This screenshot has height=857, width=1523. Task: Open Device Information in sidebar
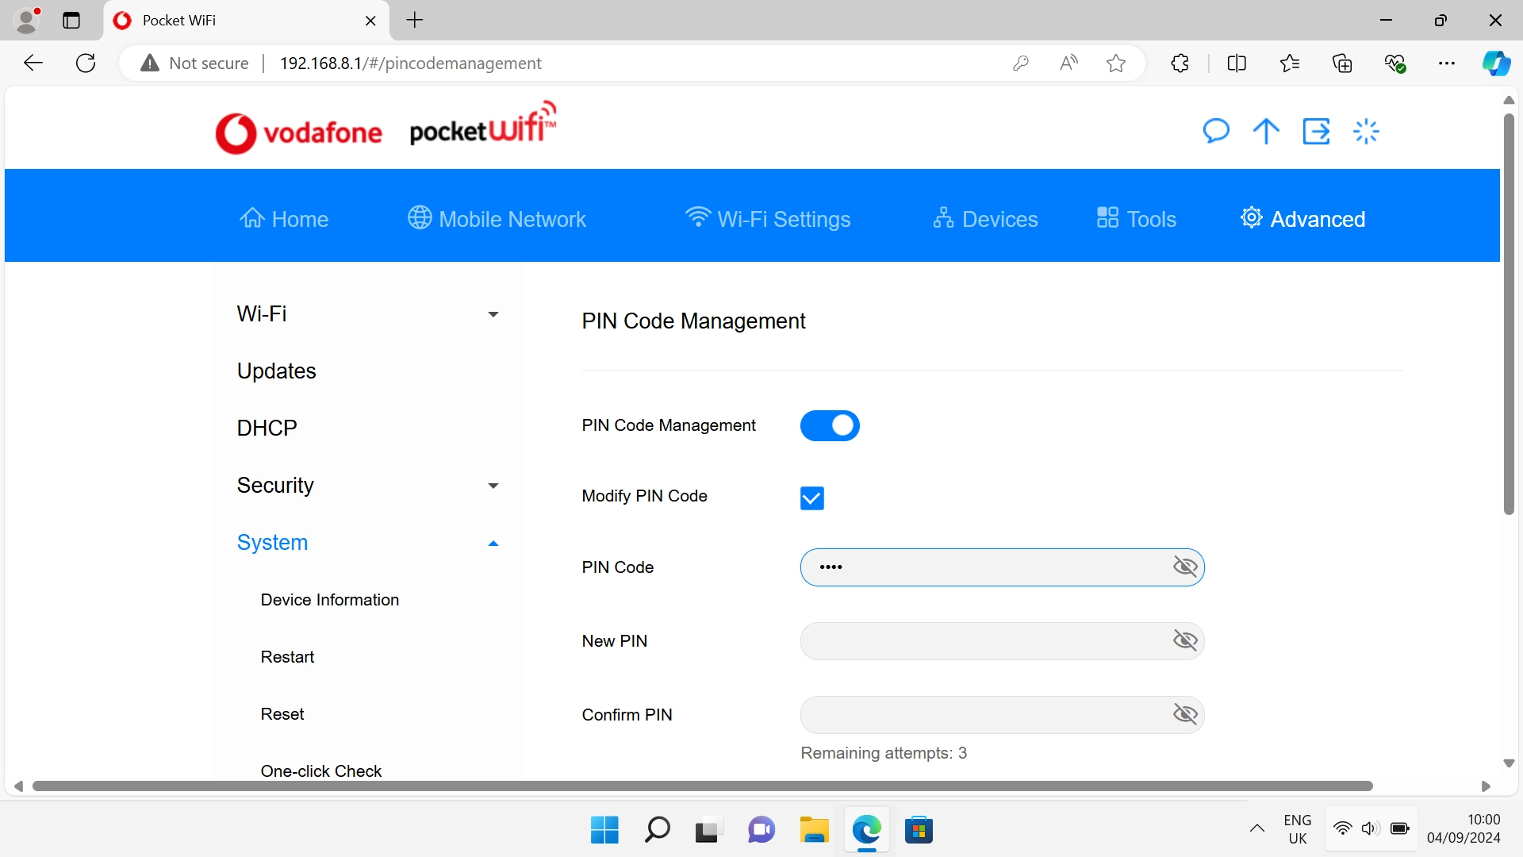pyautogui.click(x=330, y=600)
